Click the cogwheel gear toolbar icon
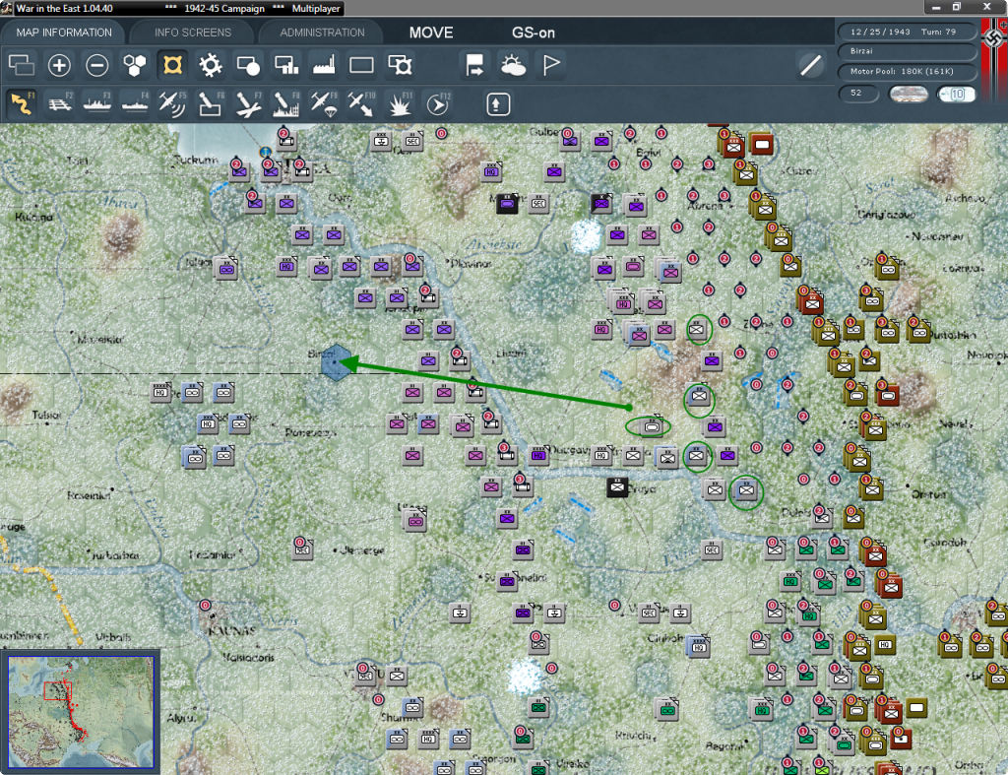Screen dimensions: 1008x775 click(x=211, y=65)
